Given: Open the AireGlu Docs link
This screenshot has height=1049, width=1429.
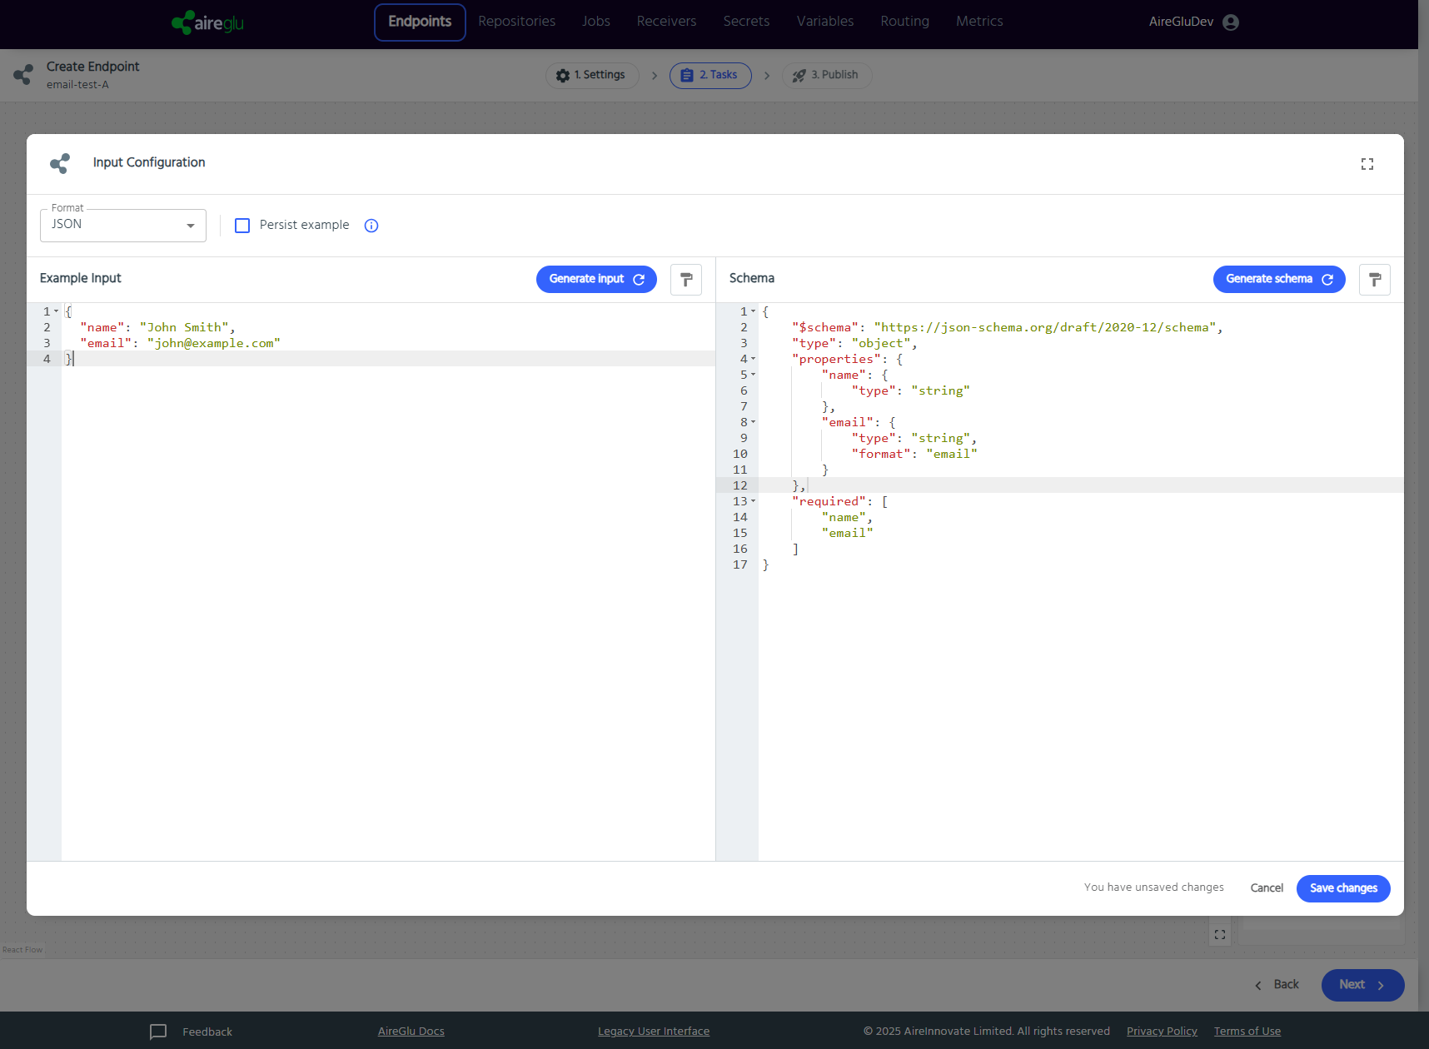Looking at the screenshot, I should click(x=411, y=1032).
